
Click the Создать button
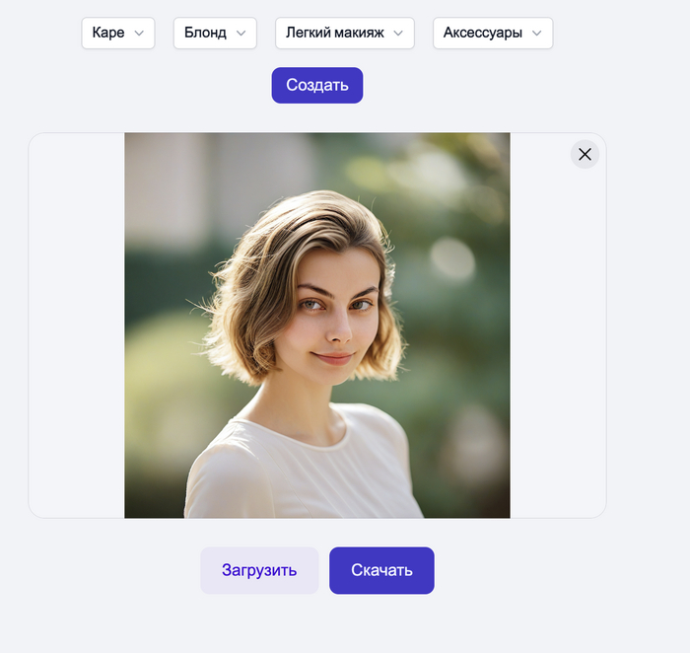tap(317, 86)
